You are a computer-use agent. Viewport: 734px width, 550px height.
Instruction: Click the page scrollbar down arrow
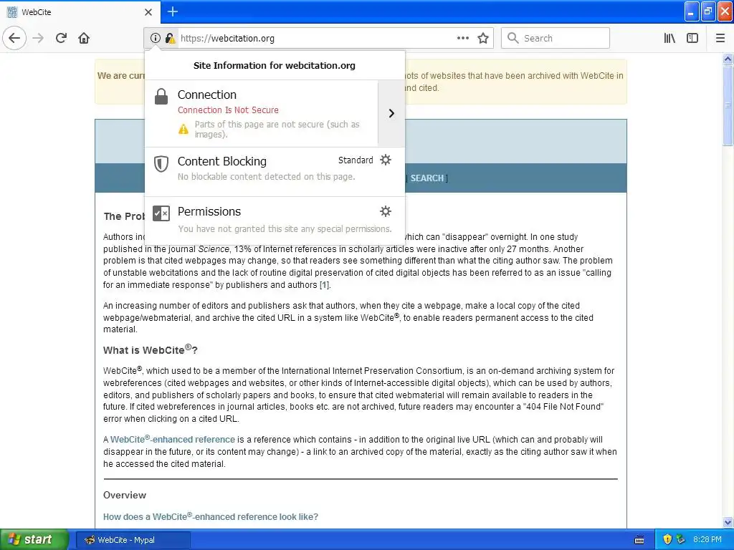728,522
